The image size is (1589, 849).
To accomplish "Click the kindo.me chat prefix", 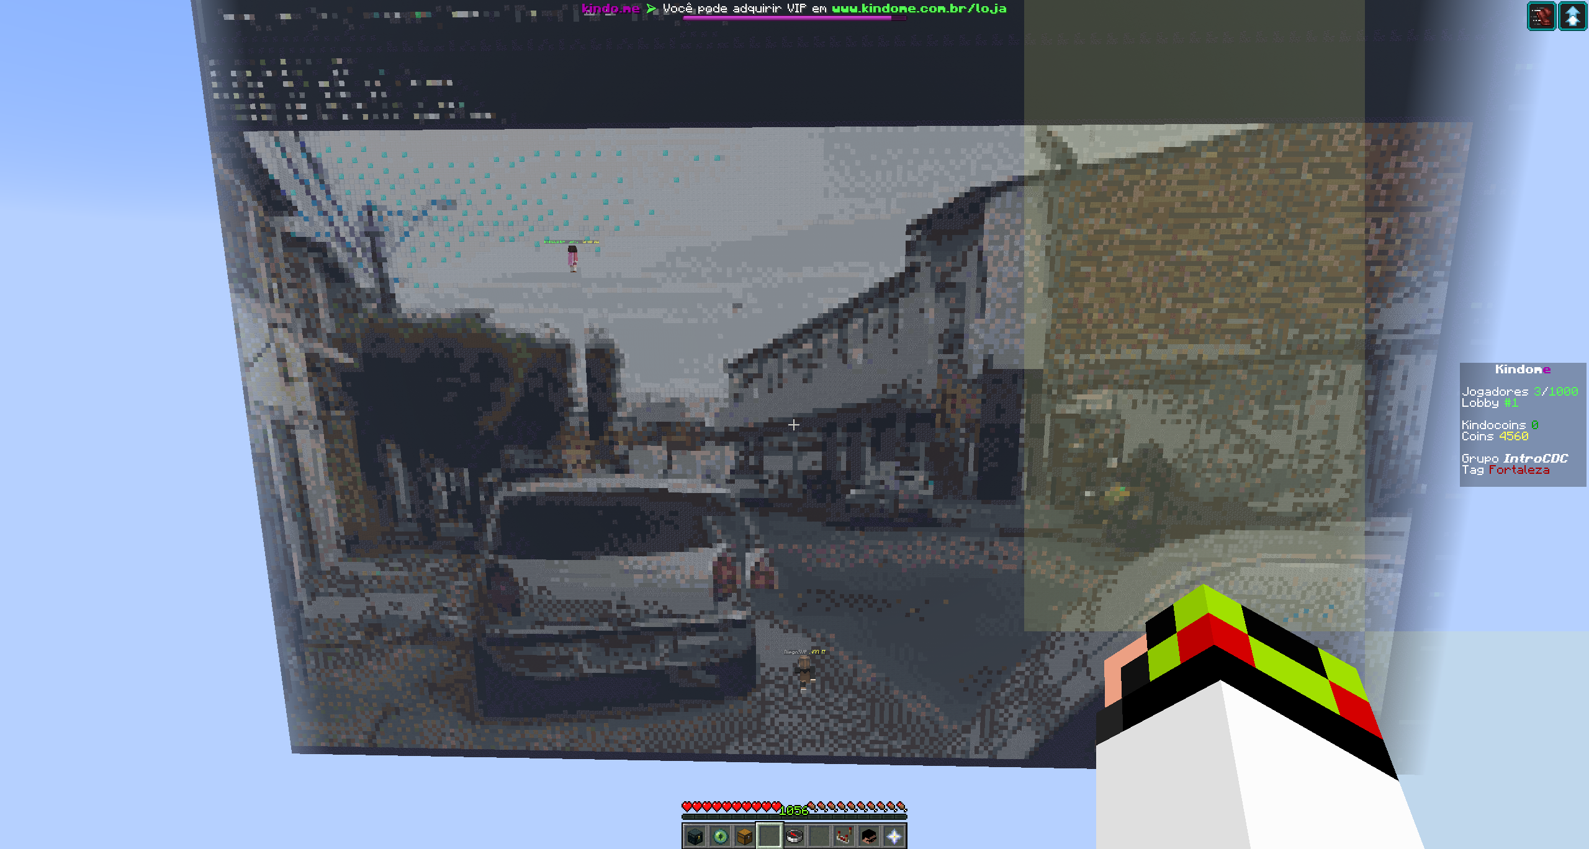I will pyautogui.click(x=610, y=9).
